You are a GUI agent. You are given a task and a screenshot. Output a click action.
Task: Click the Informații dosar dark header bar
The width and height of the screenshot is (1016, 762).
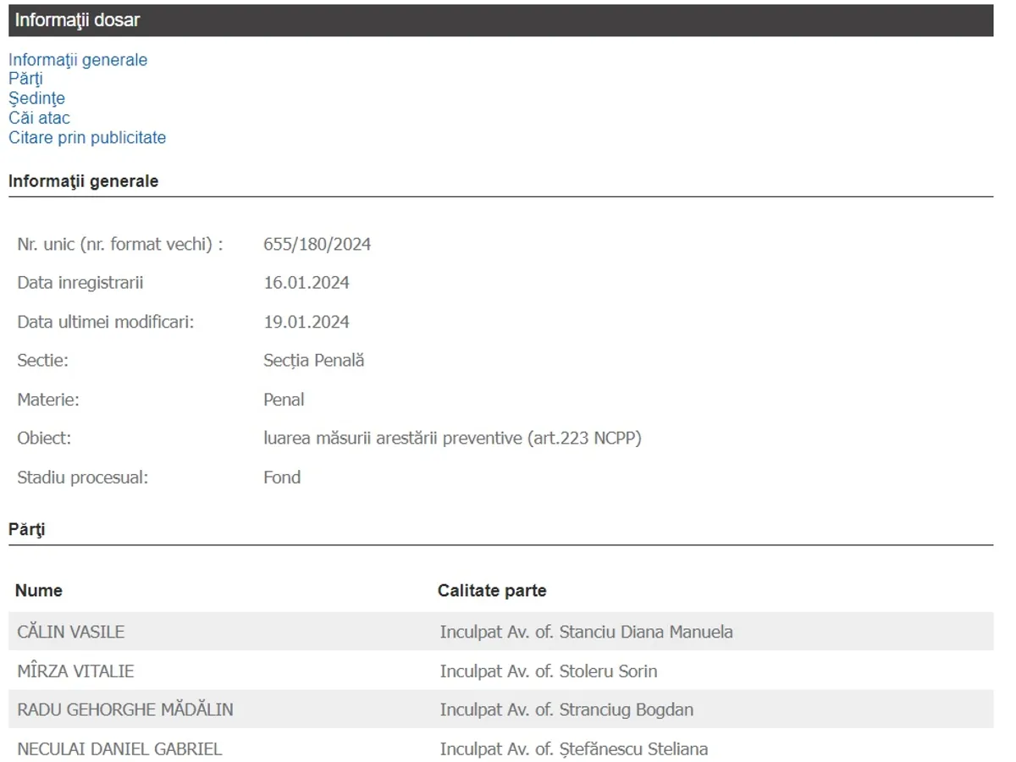tap(500, 20)
